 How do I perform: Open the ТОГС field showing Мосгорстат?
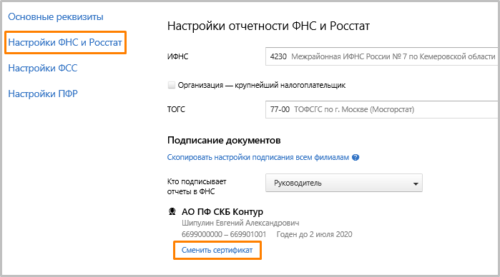(x=382, y=109)
